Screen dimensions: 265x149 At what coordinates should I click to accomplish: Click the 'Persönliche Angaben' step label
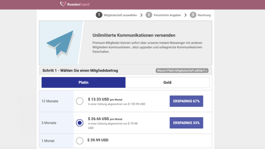(168, 15)
